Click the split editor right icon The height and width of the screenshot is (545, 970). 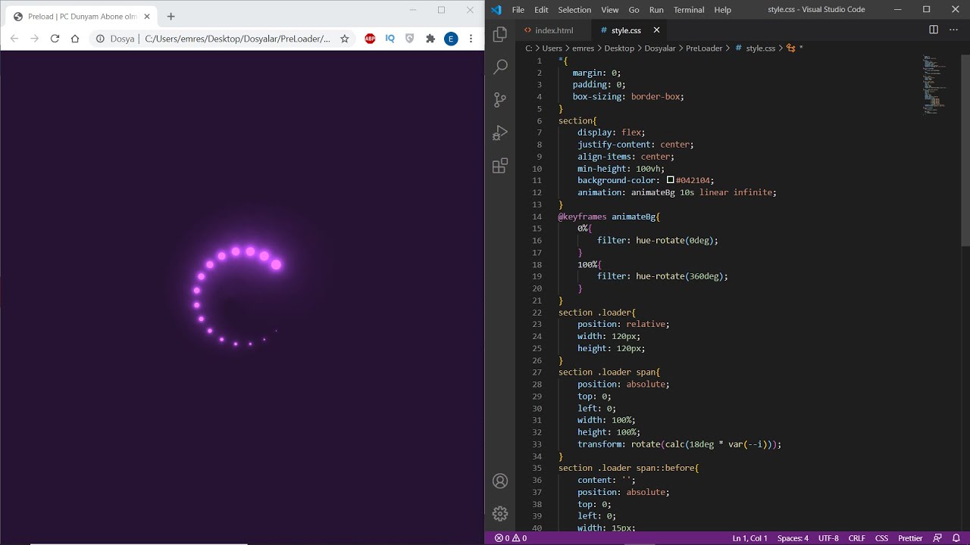[x=934, y=30]
